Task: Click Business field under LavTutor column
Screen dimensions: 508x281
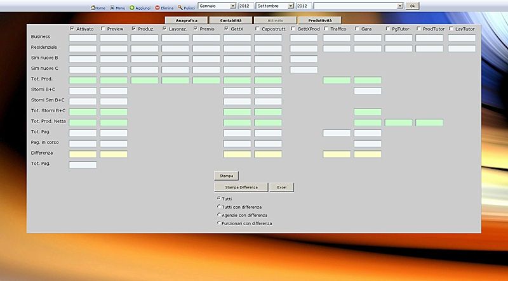Action: point(462,38)
